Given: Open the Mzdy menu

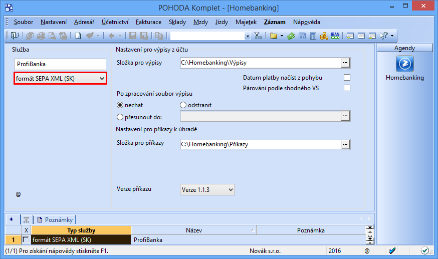Looking at the screenshot, I should 200,22.
